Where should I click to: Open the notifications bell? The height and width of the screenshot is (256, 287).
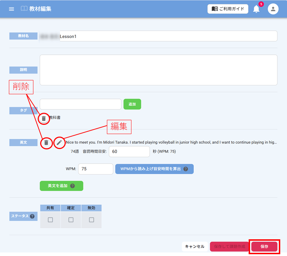click(256, 9)
